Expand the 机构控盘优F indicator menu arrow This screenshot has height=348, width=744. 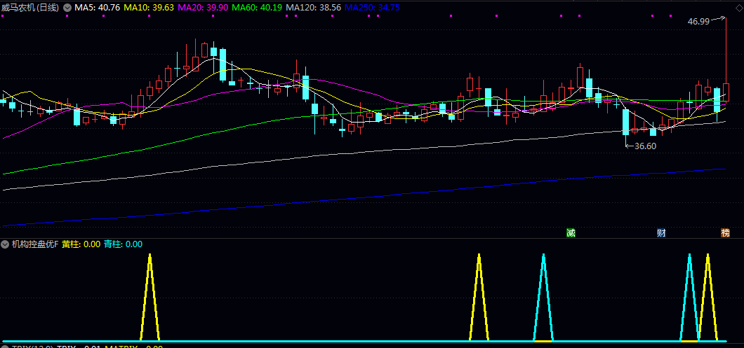(x=6, y=244)
